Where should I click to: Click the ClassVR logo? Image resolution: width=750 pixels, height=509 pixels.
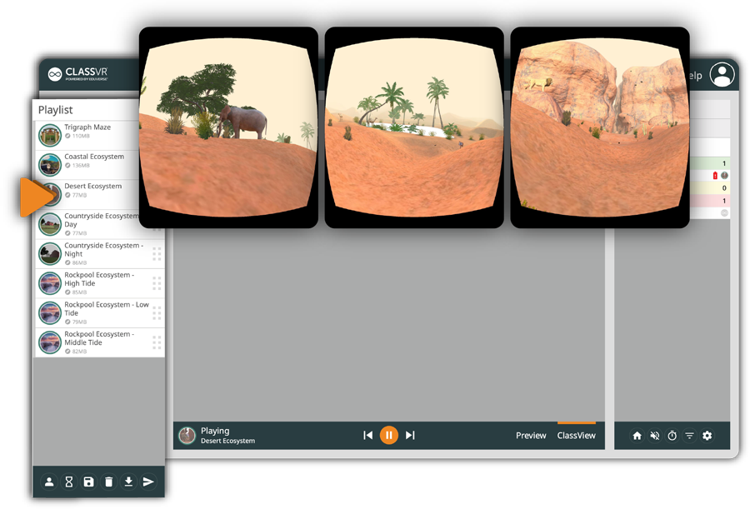click(78, 73)
